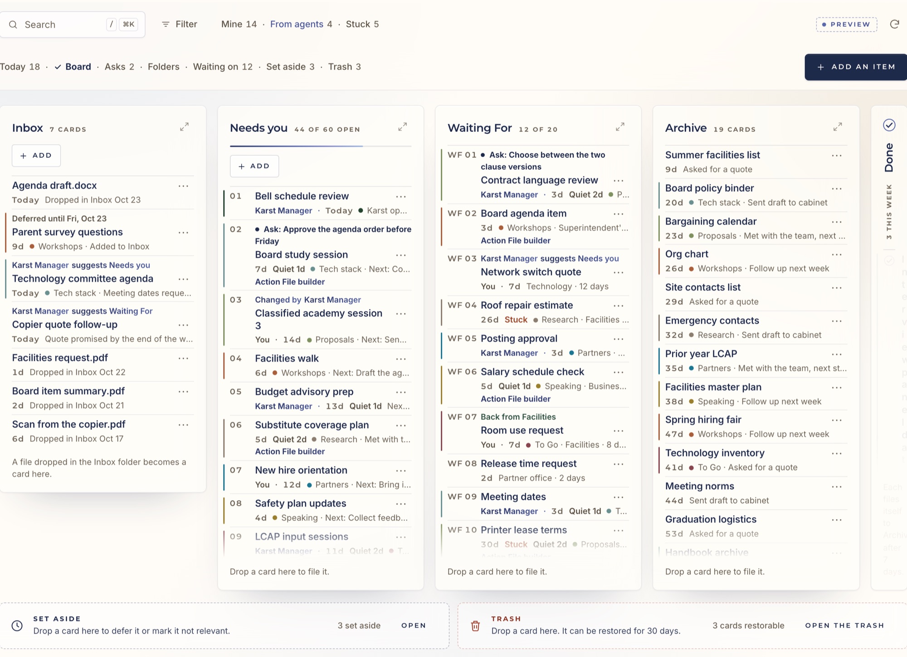Toggle the From agents 4 filter
This screenshot has width=907, height=657.
point(301,24)
